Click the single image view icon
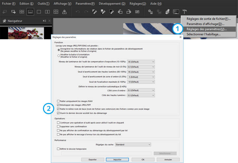This screenshot has width=238, height=163. click(x=39, y=12)
